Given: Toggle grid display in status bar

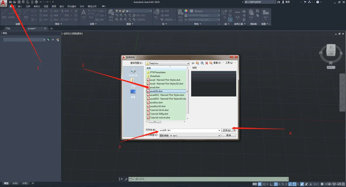Looking at the screenshot, I should 260,184.
